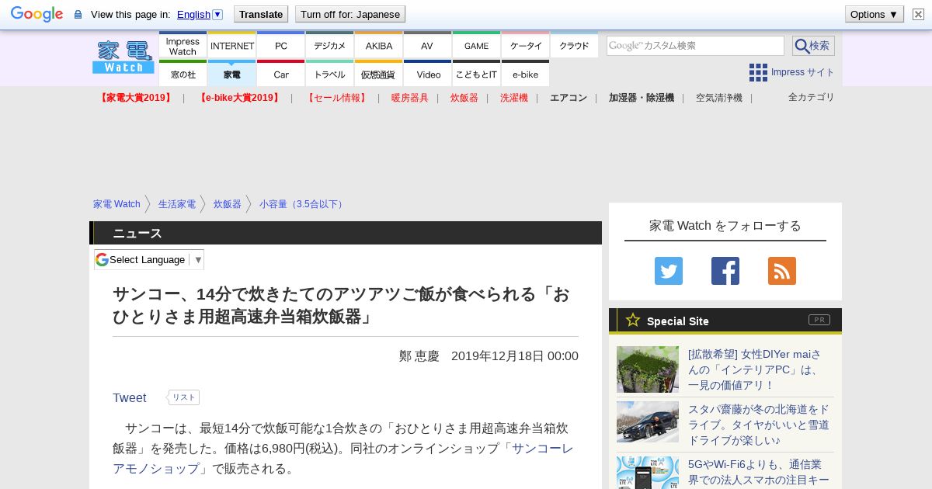Open the Video tab

[427, 74]
